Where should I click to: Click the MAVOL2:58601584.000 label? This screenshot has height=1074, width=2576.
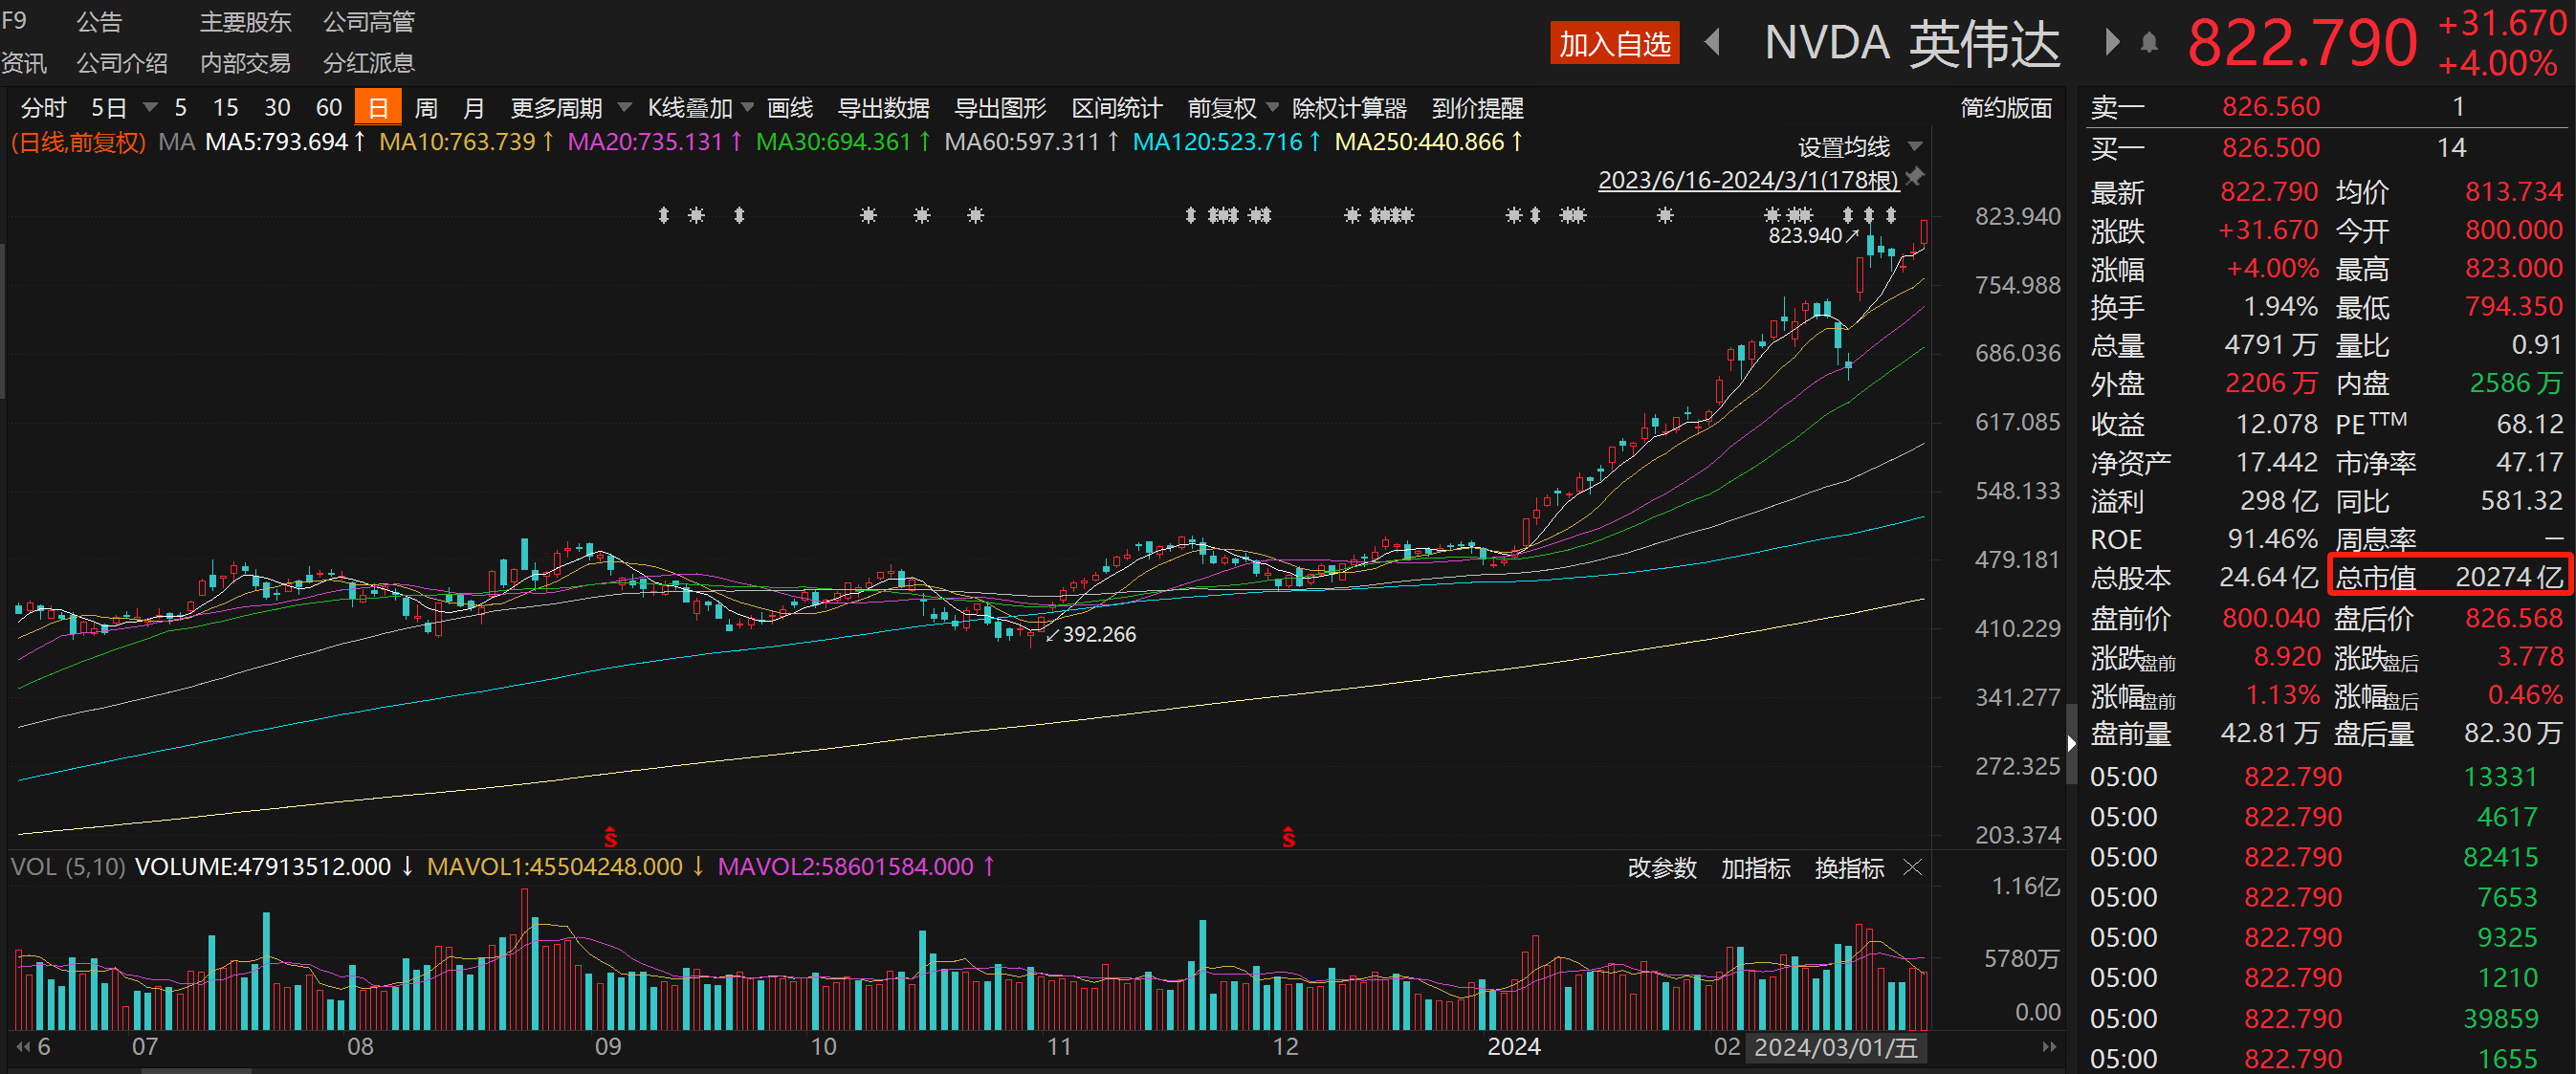click(856, 866)
